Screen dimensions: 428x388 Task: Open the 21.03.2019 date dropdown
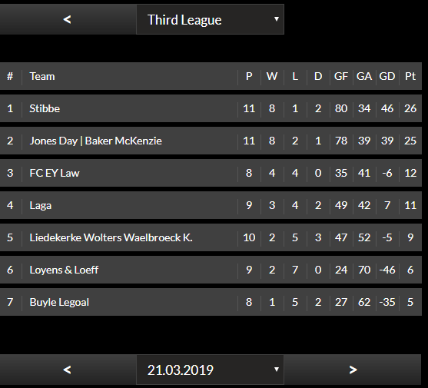click(211, 370)
